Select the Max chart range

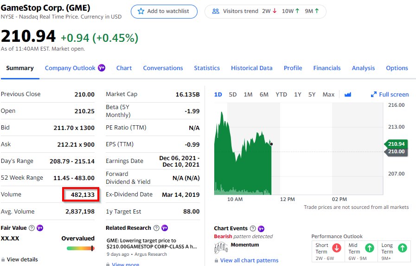(328, 95)
